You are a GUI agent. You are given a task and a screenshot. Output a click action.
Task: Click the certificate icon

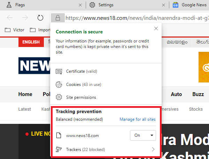pos(59,72)
